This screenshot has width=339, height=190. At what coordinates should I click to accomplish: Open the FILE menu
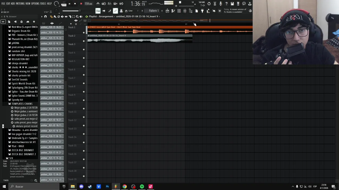[x=3, y=4]
